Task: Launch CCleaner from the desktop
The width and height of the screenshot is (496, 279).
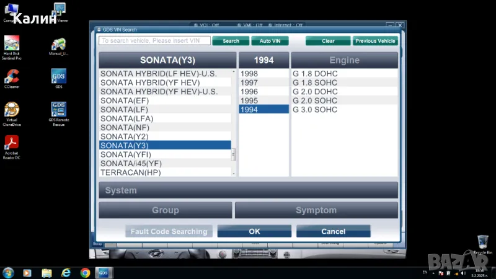Action: pos(11,76)
